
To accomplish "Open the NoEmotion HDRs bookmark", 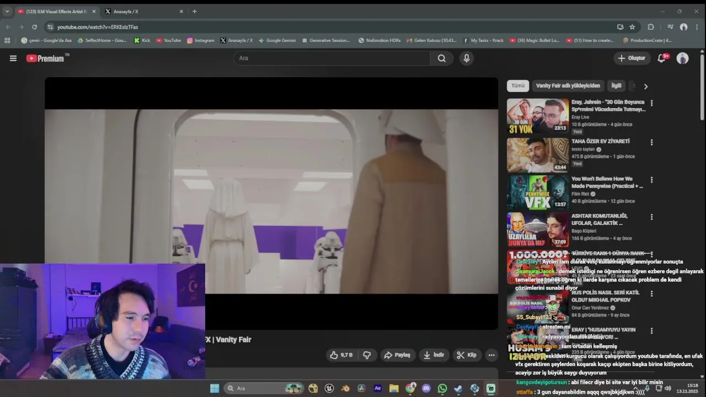I will click(x=379, y=40).
